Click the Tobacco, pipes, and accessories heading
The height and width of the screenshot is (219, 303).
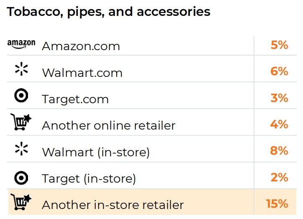click(108, 12)
